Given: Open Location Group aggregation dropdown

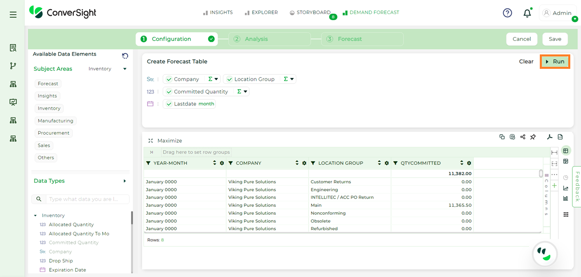Looking at the screenshot, I should pos(288,79).
